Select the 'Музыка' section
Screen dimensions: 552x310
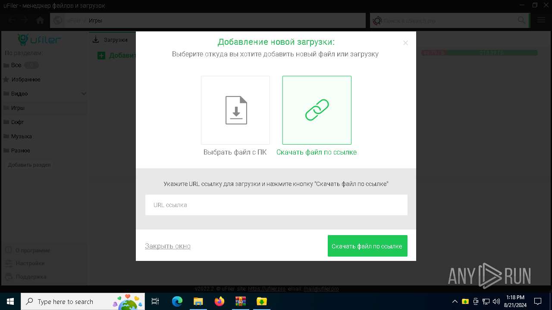22,136
